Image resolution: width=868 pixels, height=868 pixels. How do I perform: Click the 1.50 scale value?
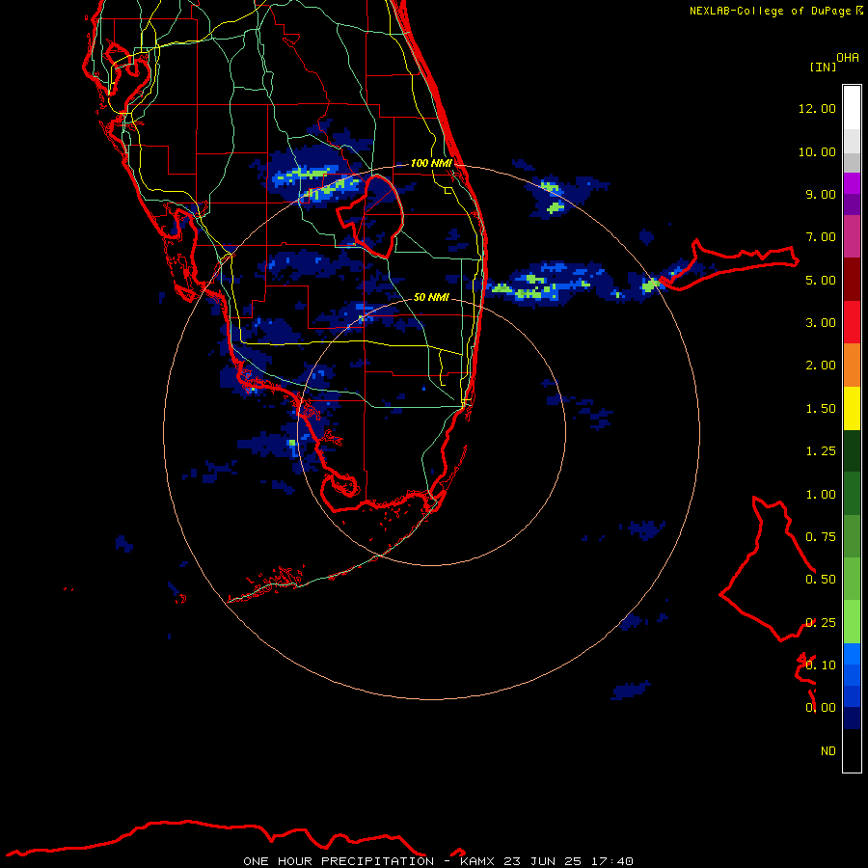tap(821, 409)
